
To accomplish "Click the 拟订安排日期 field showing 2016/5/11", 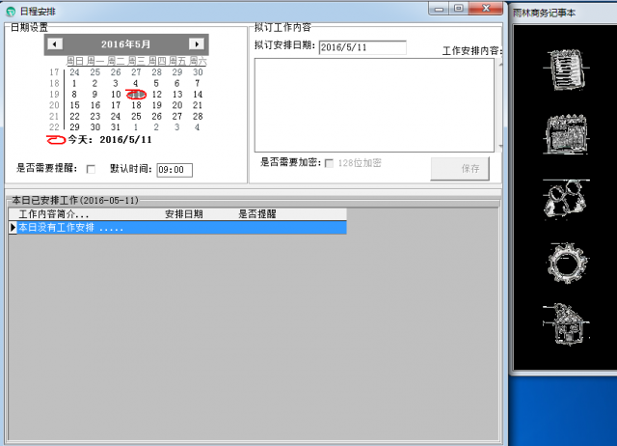I will [x=362, y=47].
